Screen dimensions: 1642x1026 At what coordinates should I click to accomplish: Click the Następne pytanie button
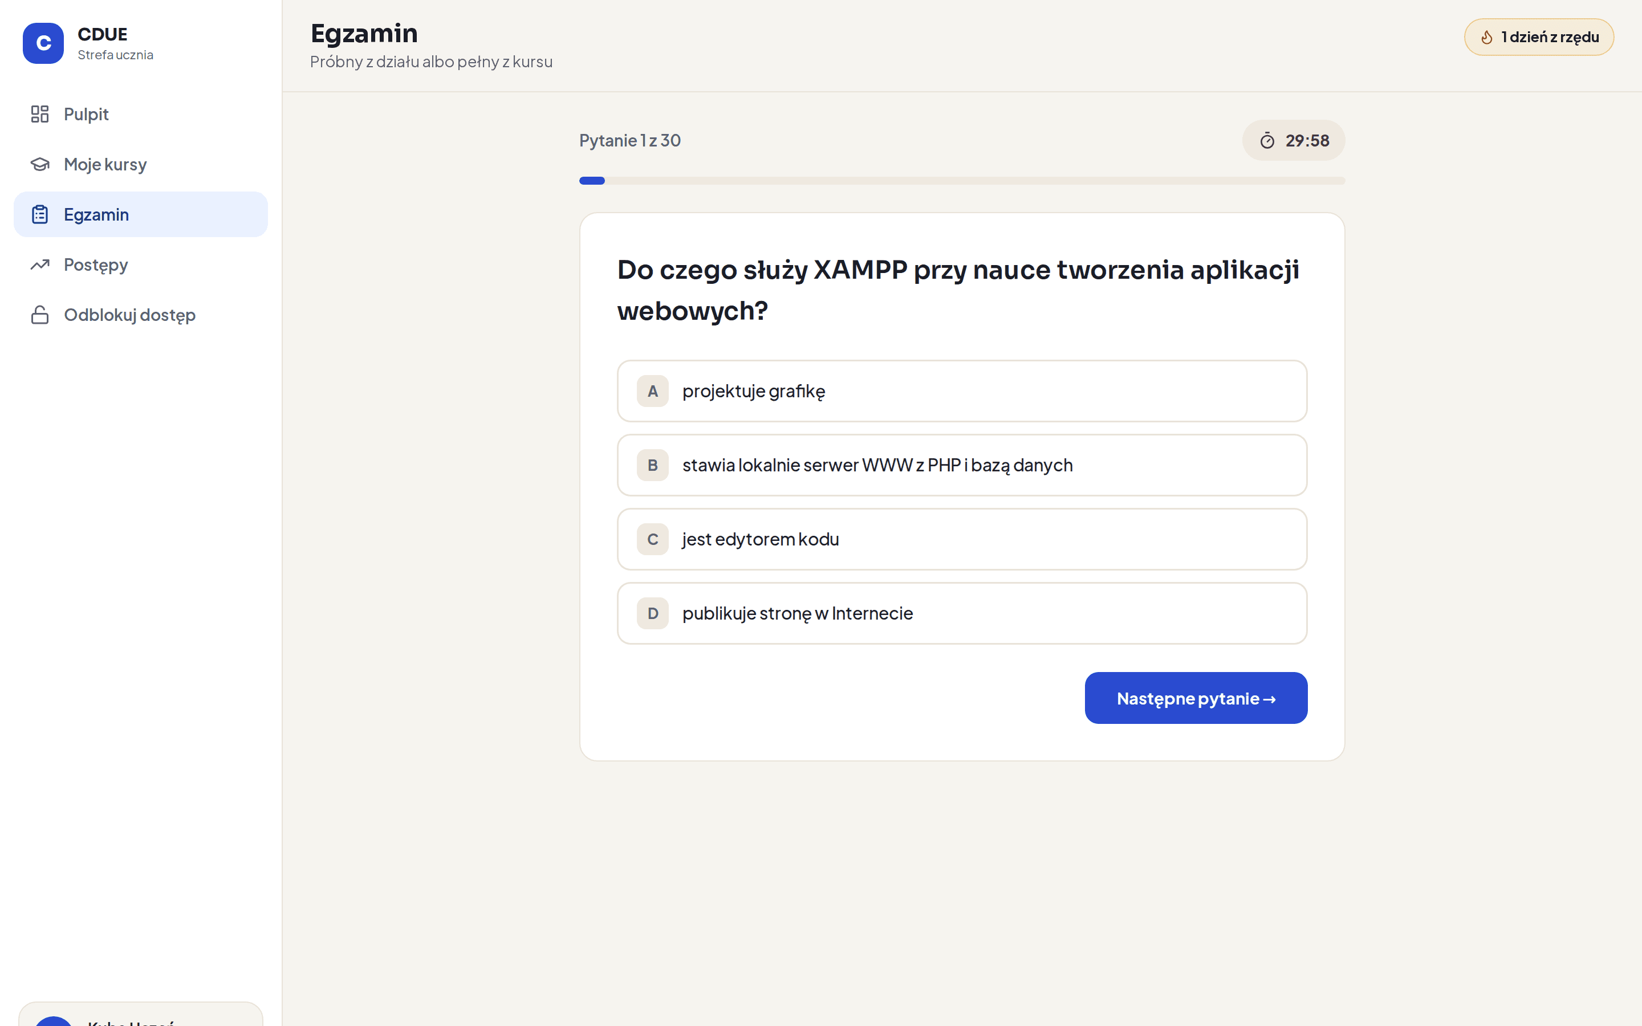pos(1196,698)
